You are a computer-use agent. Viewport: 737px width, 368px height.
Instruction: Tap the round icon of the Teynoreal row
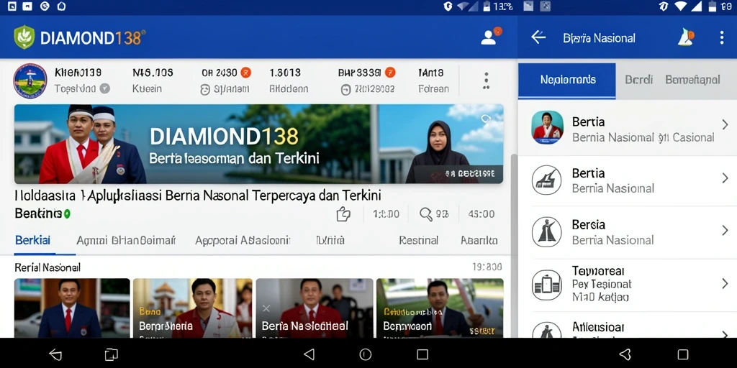pyautogui.click(x=547, y=285)
